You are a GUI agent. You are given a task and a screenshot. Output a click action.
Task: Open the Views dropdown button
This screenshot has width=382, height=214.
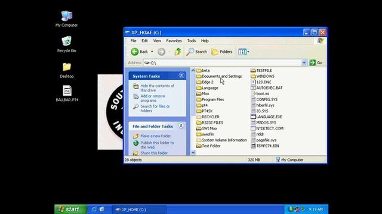244,52
